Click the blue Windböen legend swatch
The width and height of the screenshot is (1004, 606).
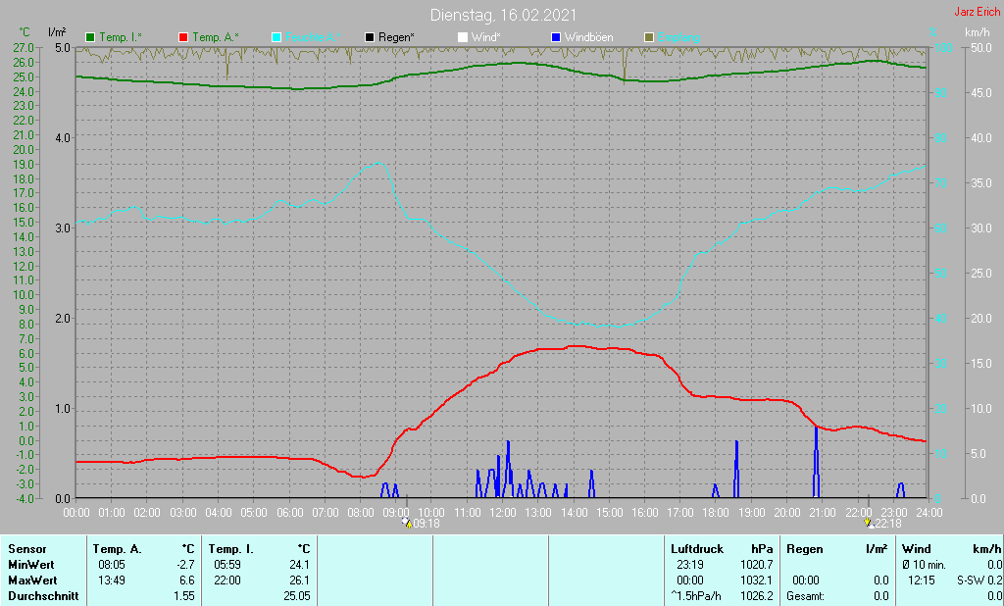[555, 38]
